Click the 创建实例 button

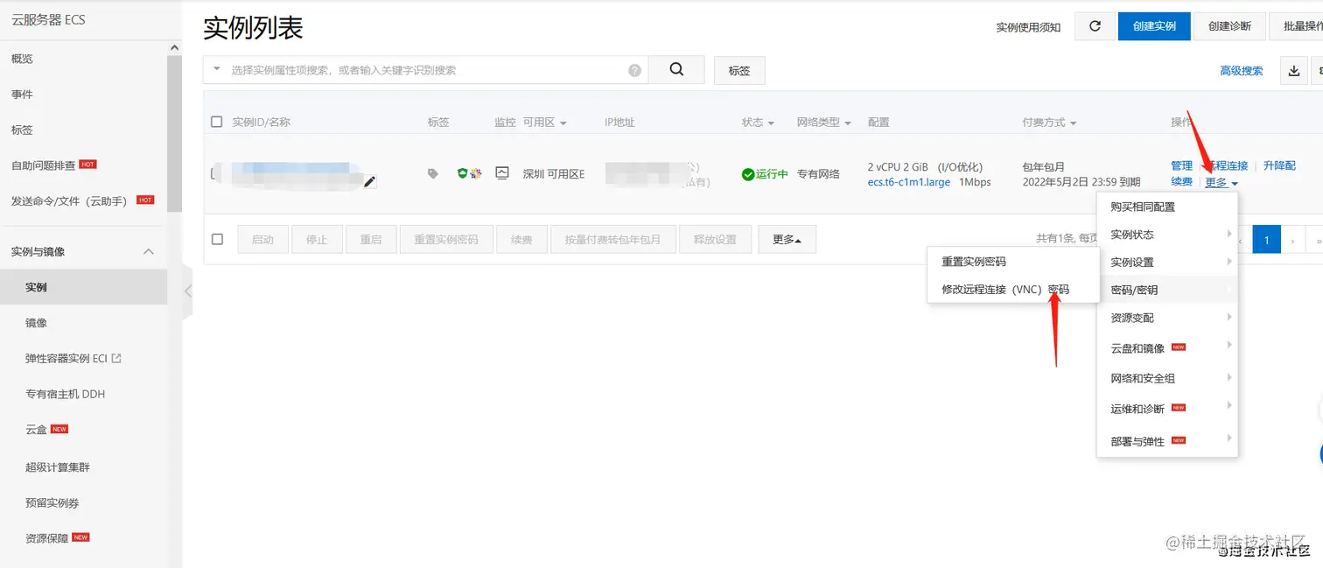click(x=1154, y=26)
